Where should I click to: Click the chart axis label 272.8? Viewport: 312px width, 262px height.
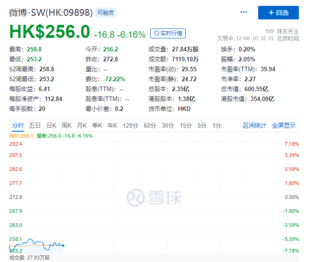pos(16,197)
